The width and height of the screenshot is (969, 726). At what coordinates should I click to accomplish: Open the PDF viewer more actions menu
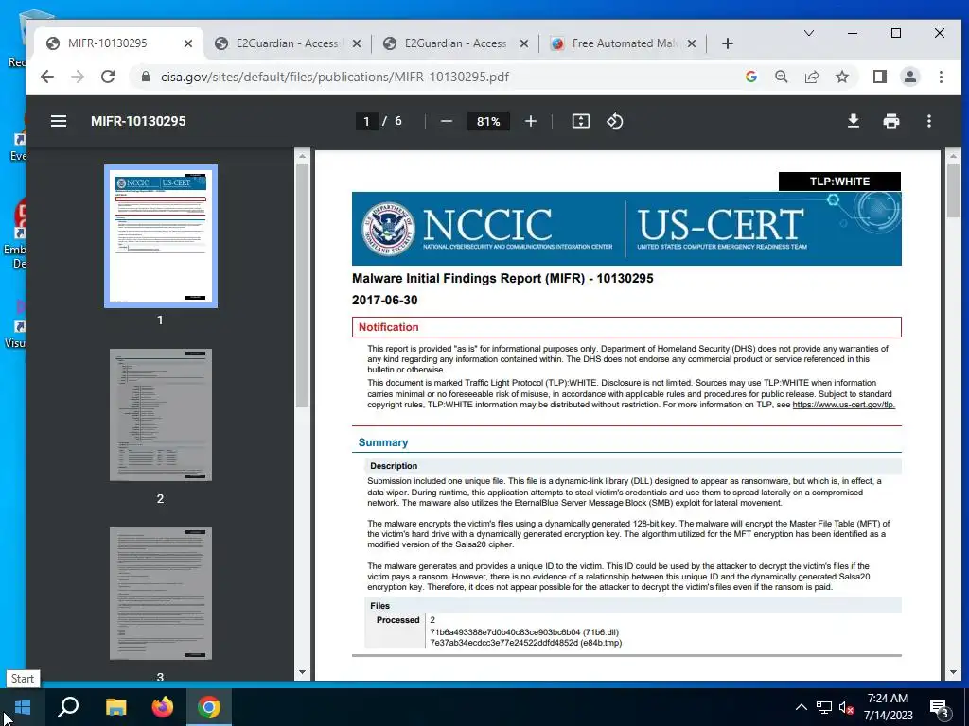pyautogui.click(x=929, y=121)
